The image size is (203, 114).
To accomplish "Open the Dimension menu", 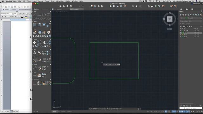I will coord(60,1).
